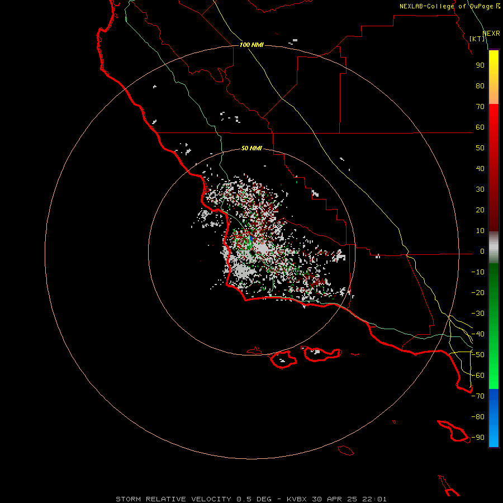The image size is (503, 503).
Task: Click the 50 value on the velocity scale
Action: (x=480, y=148)
